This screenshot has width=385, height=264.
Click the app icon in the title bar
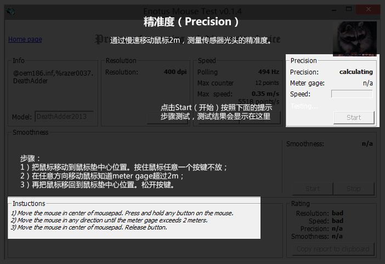[12, 10]
